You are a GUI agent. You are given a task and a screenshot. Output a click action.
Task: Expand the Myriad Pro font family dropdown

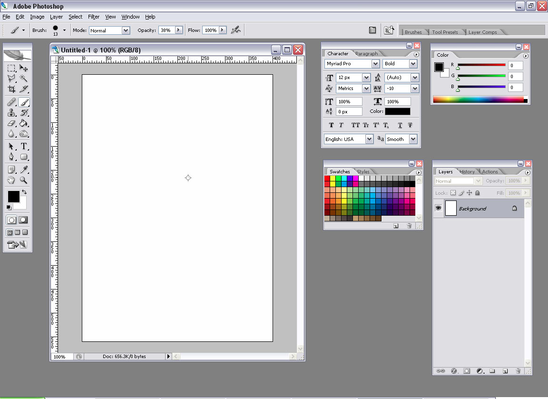pos(375,64)
